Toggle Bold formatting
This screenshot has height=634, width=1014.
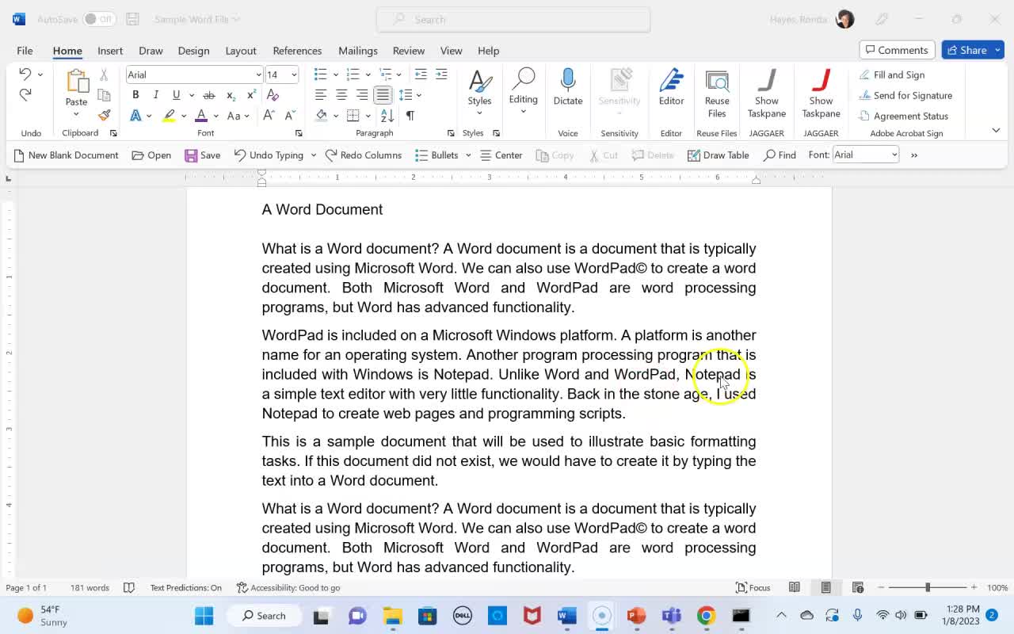(x=135, y=95)
